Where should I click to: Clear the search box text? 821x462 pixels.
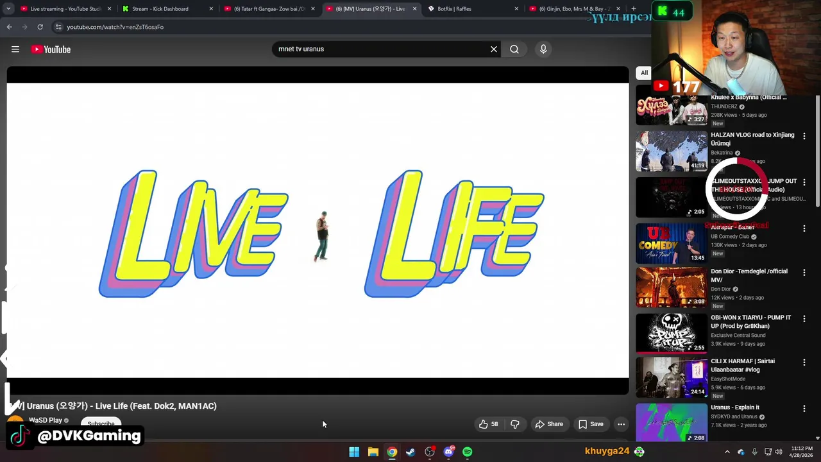pos(494,49)
